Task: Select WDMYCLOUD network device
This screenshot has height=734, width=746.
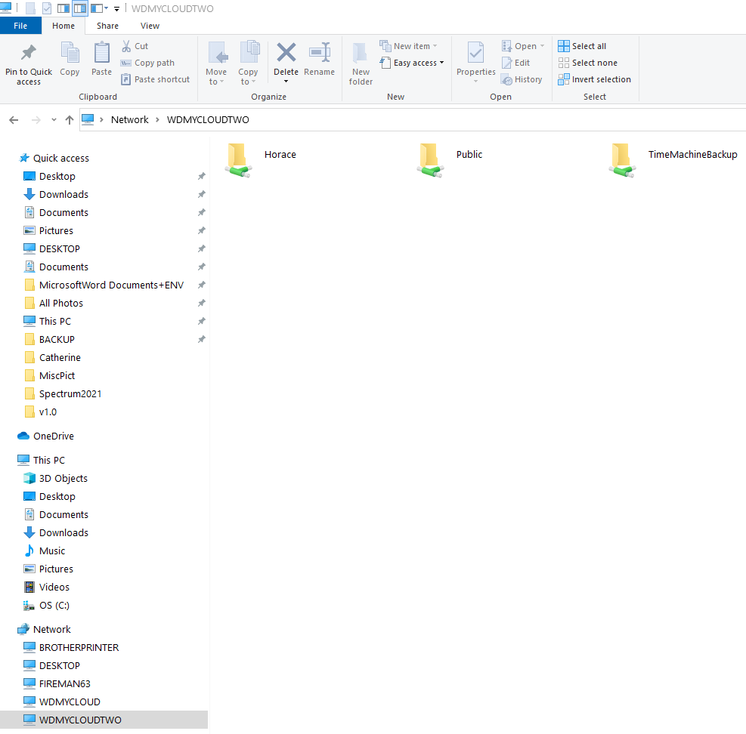Action: pos(62,702)
